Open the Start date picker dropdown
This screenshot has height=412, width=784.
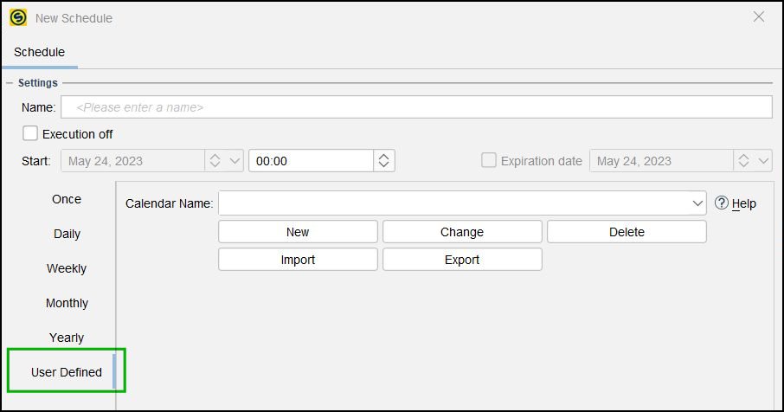(235, 160)
